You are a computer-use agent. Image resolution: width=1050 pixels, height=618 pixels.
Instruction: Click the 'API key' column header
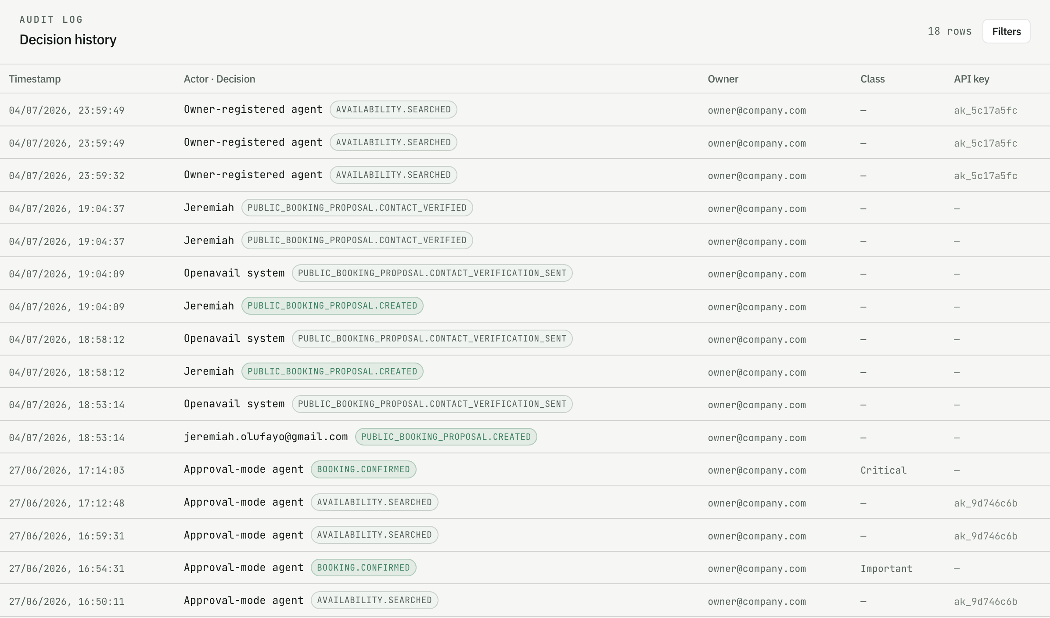[x=971, y=79]
